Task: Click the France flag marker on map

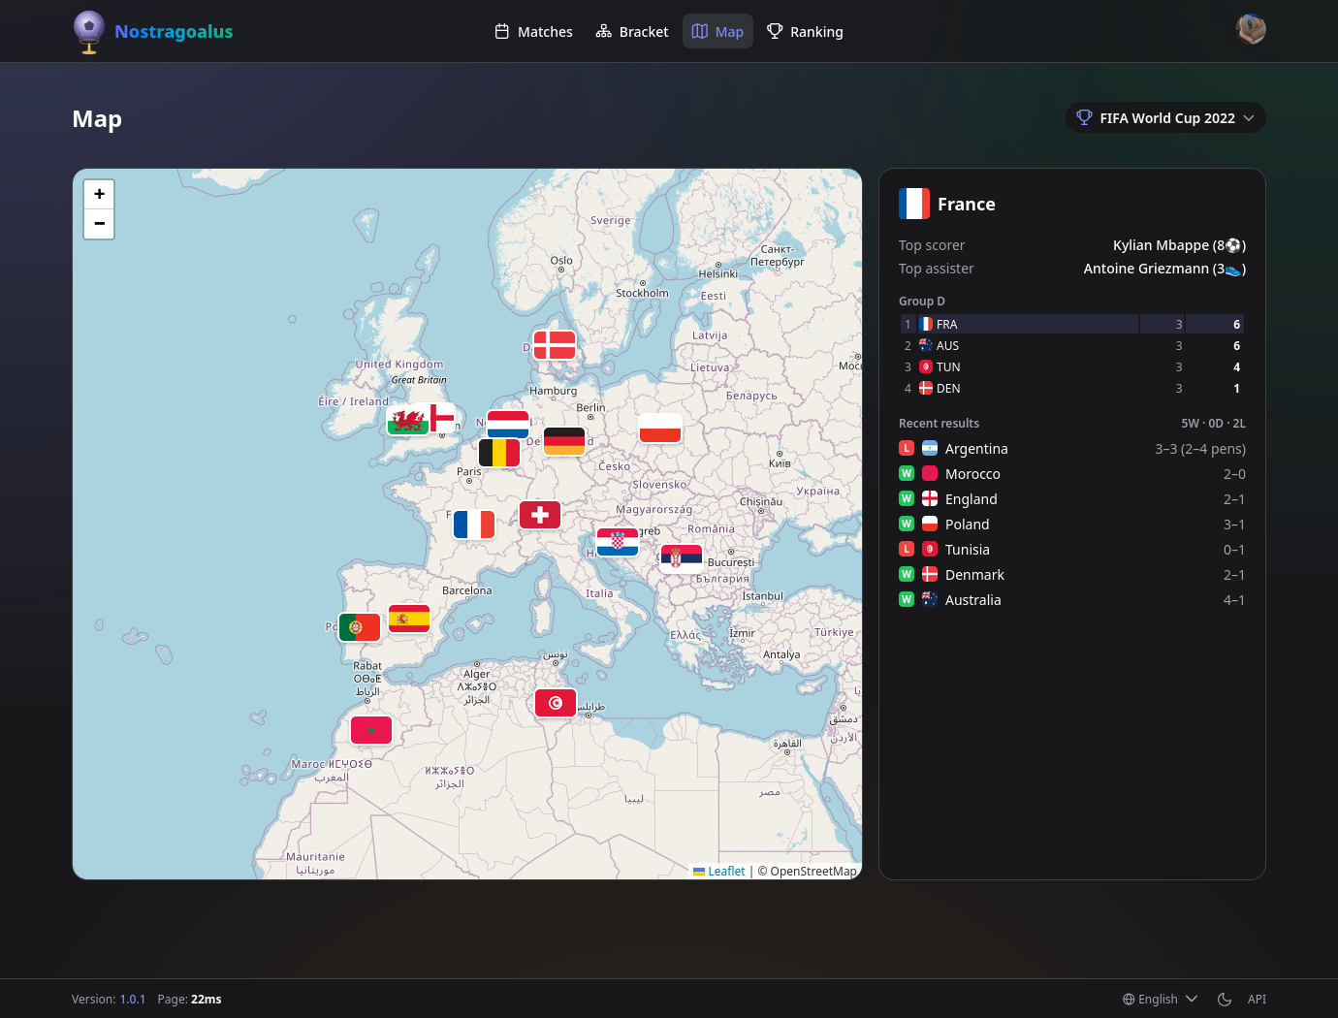Action: pos(474,525)
